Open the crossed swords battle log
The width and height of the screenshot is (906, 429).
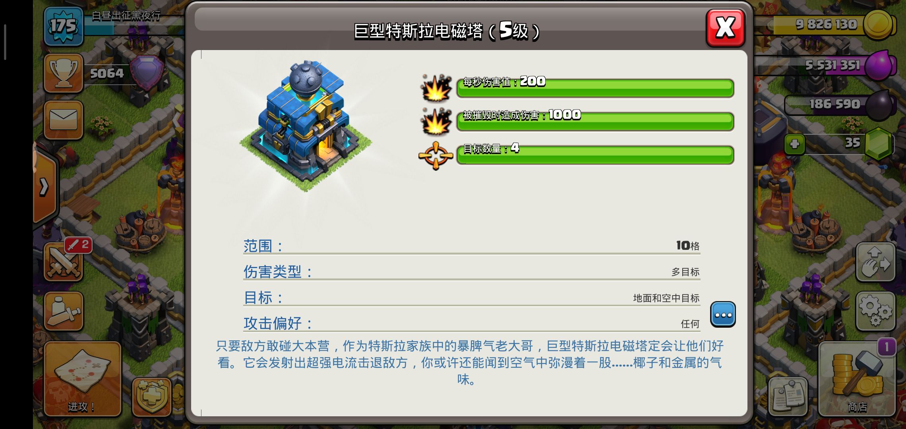click(x=64, y=262)
